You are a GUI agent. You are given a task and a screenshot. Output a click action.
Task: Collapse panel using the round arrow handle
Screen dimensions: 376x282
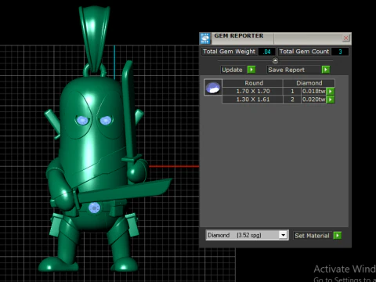pos(275,61)
